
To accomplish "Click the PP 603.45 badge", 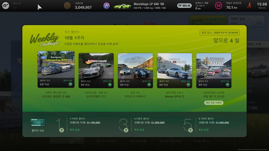I will point(184,6).
